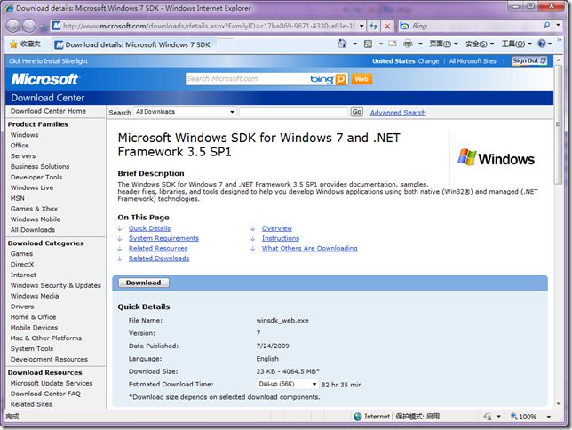Jump to Instructions link
The image size is (572, 430).
click(280, 238)
